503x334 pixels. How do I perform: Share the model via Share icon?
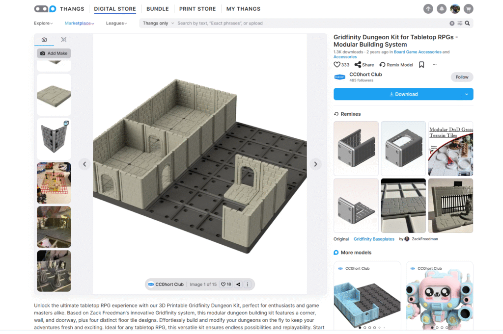pos(364,65)
